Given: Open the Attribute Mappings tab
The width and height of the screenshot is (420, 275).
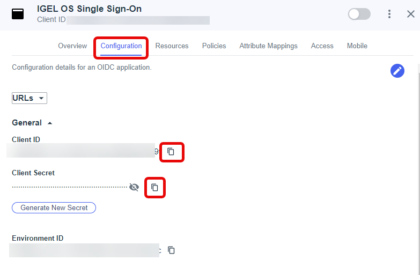Looking at the screenshot, I should (268, 46).
